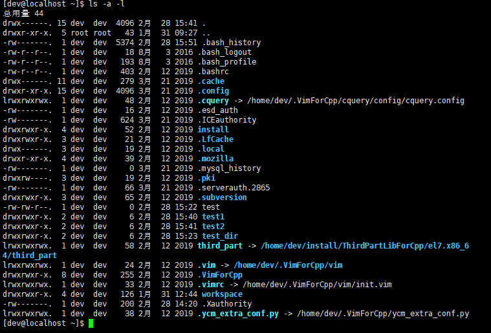The height and width of the screenshot is (333, 491).
Task: Select the '.LfCache' directory name
Action: tap(216, 139)
